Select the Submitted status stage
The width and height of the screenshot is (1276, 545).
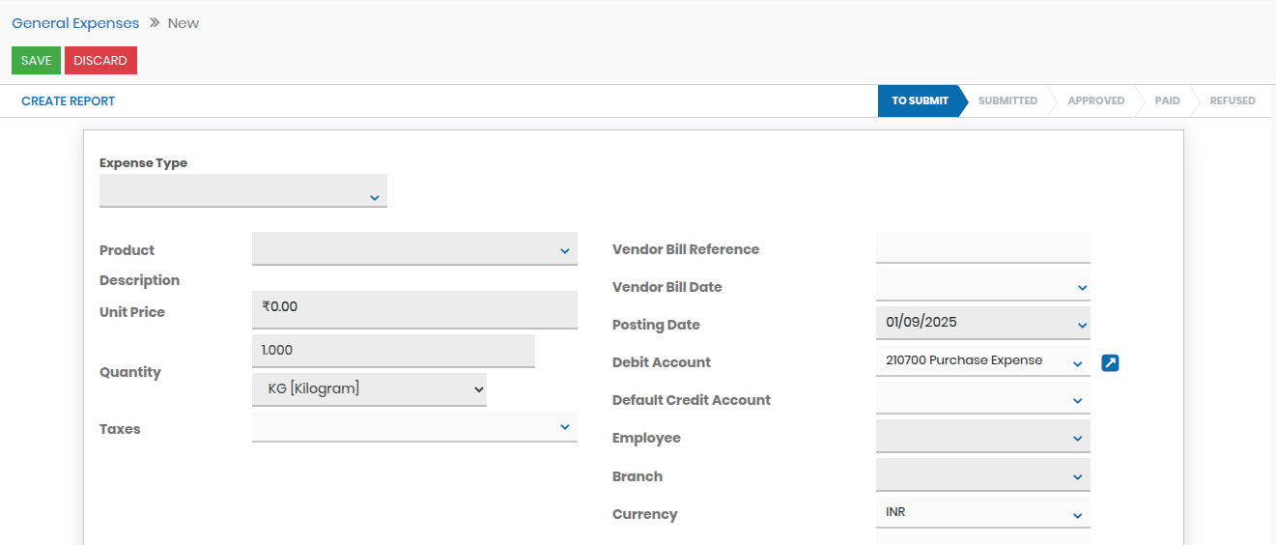point(1007,100)
